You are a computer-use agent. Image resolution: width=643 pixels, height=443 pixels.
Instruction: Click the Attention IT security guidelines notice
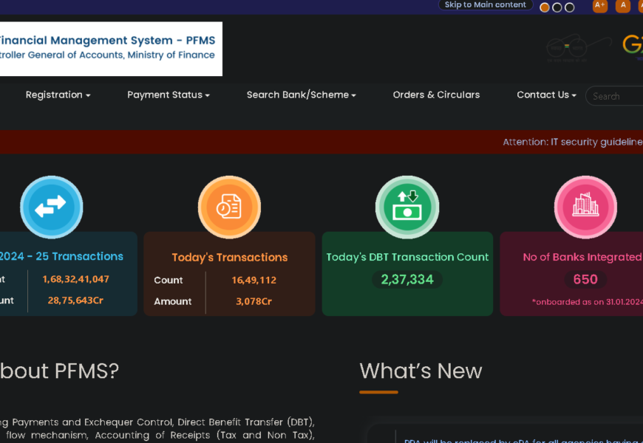point(573,142)
